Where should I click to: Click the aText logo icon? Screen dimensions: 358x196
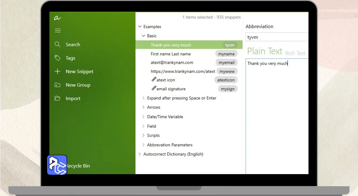tap(57, 18)
